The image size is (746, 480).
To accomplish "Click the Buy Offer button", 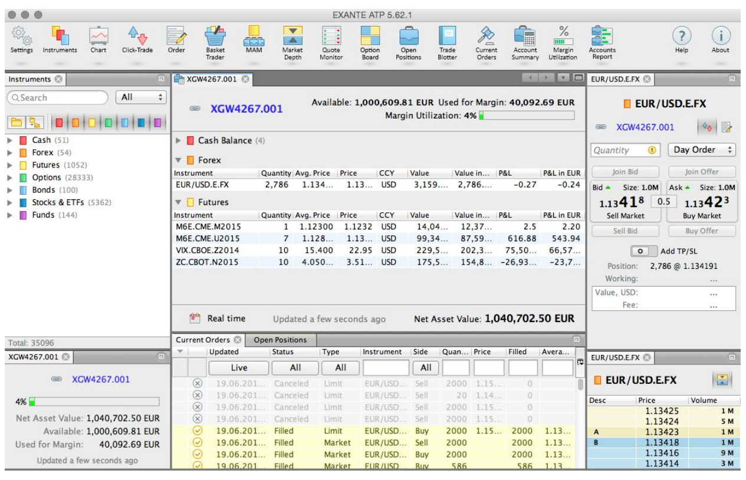I will tap(702, 231).
